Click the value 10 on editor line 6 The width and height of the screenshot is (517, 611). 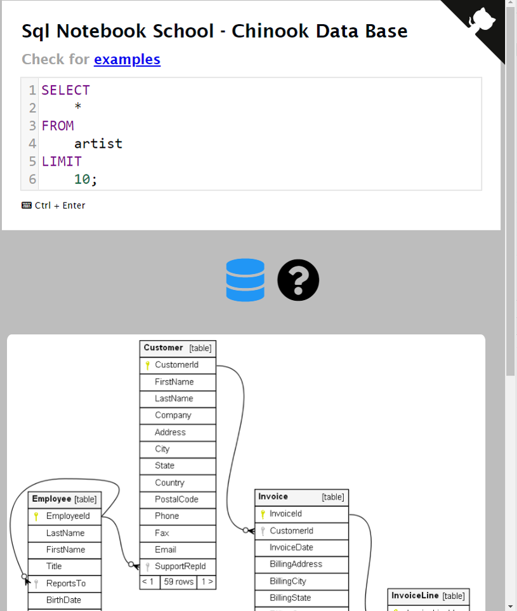[x=82, y=180]
